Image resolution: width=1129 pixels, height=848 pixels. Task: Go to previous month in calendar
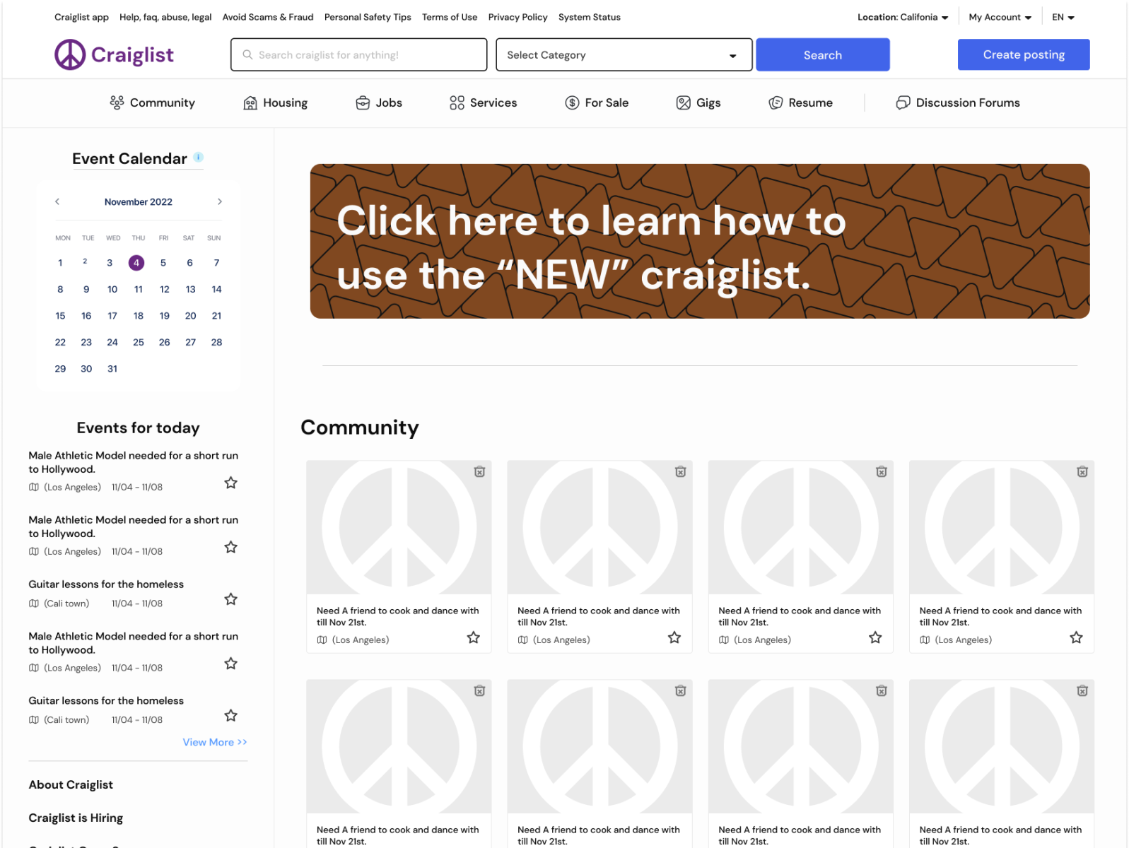[57, 201]
